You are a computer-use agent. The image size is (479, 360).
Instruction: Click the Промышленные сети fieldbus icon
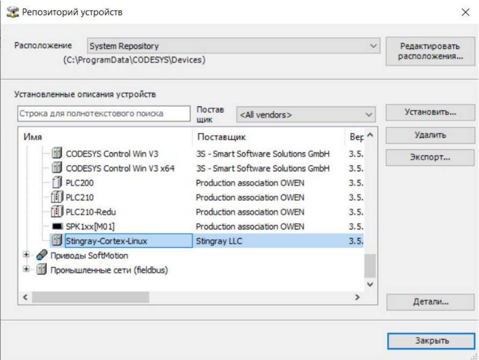point(41,270)
